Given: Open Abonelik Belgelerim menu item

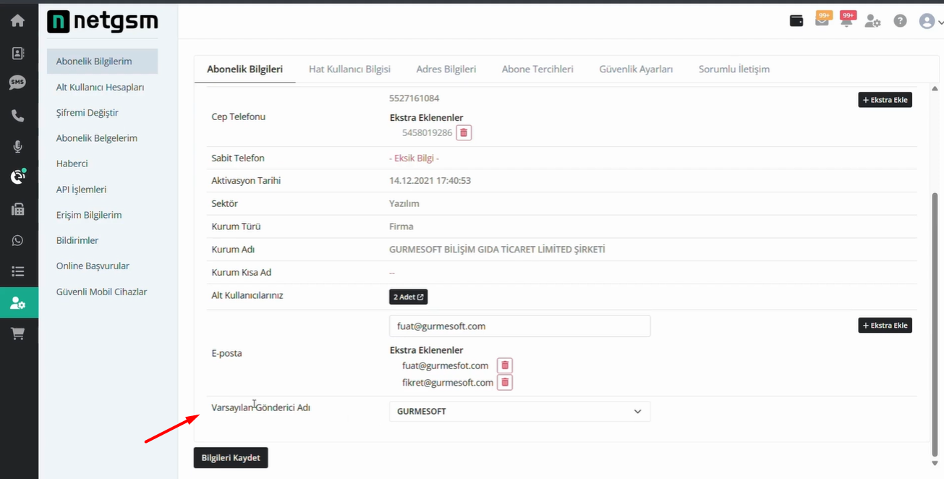Looking at the screenshot, I should (x=97, y=138).
